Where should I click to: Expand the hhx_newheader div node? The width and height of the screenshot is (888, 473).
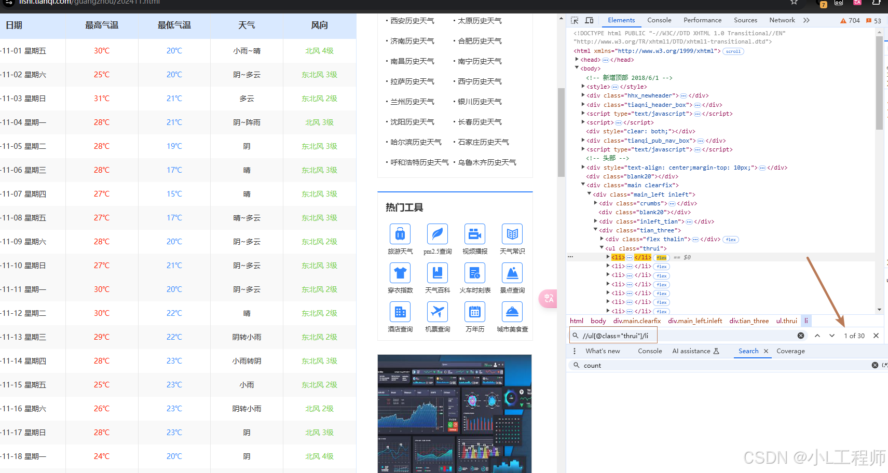pos(583,95)
